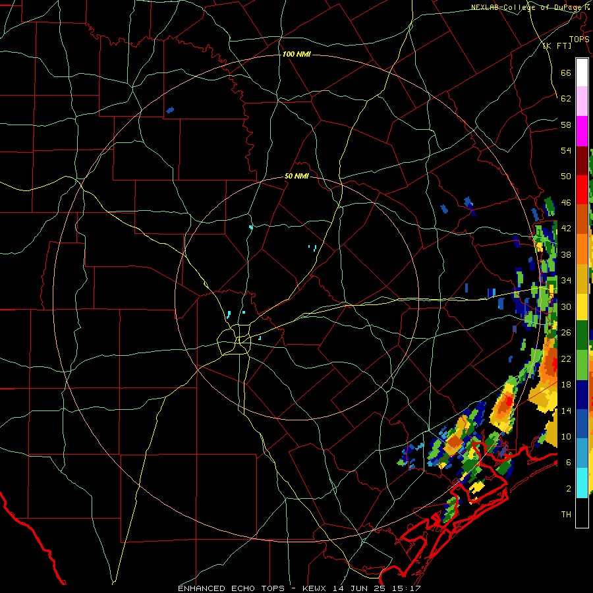593x593 pixels.
Task: Click the 30 value on the legend scale
Action: click(x=566, y=306)
